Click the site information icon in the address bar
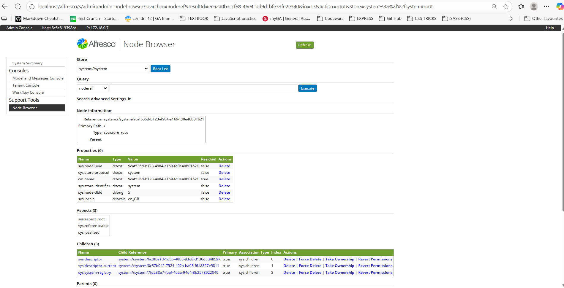564x288 pixels. (x=32, y=7)
